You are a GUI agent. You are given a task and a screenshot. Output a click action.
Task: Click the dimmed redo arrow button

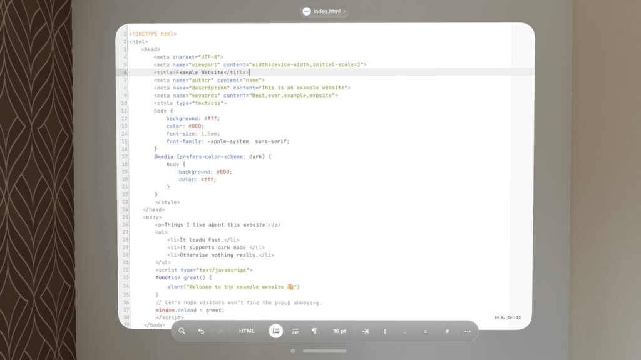point(220,331)
